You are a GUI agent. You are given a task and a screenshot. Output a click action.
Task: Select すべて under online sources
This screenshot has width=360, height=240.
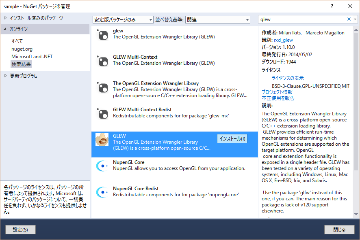pos(17,41)
